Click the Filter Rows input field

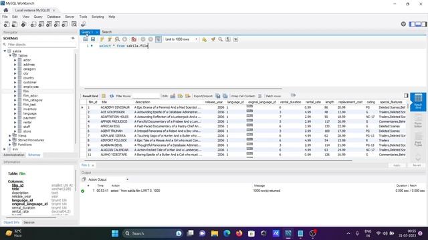(x=146, y=96)
